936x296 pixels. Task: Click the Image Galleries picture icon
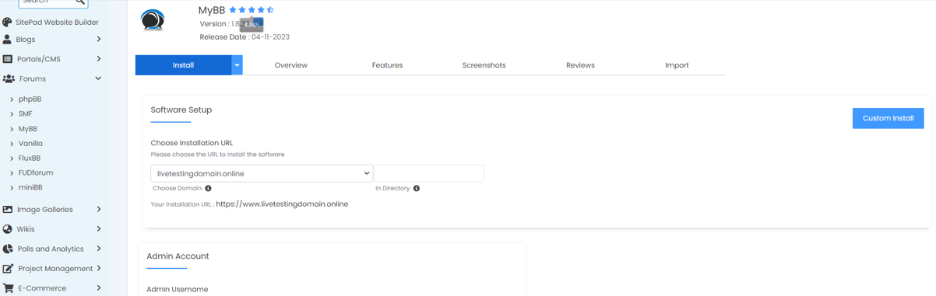[x=7, y=209]
